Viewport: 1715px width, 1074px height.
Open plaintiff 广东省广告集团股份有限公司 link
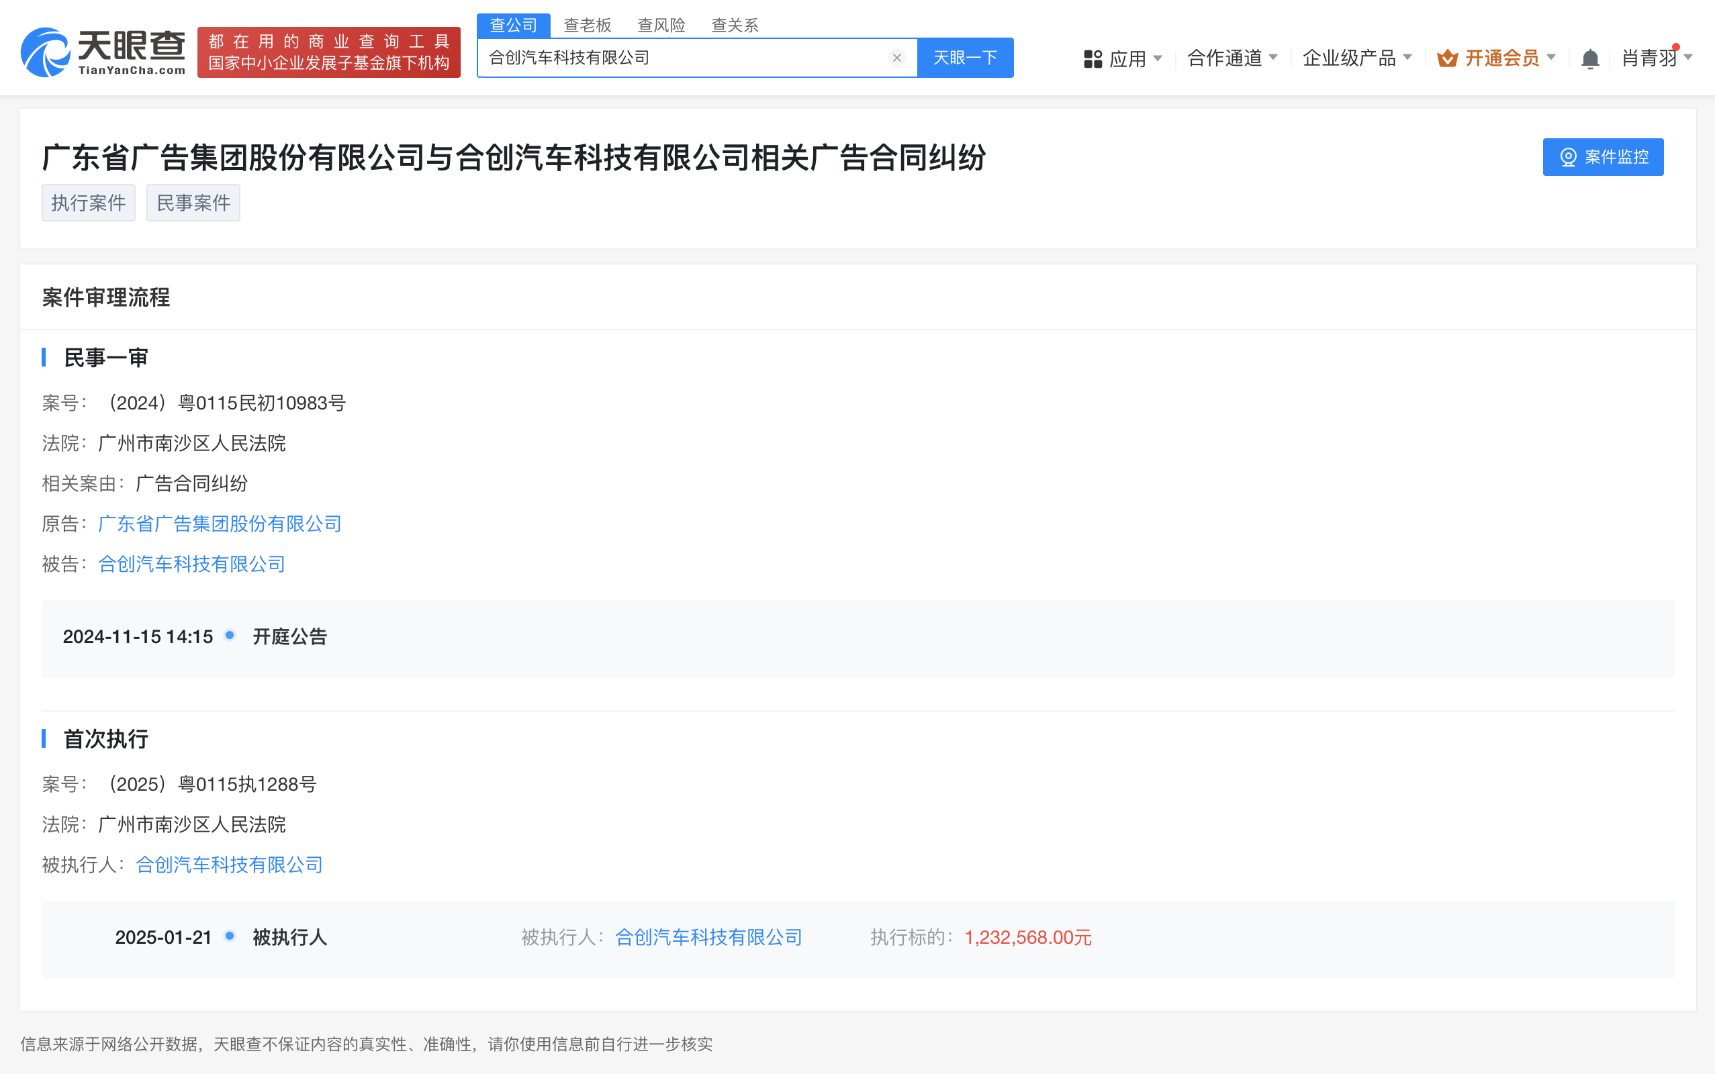point(220,524)
